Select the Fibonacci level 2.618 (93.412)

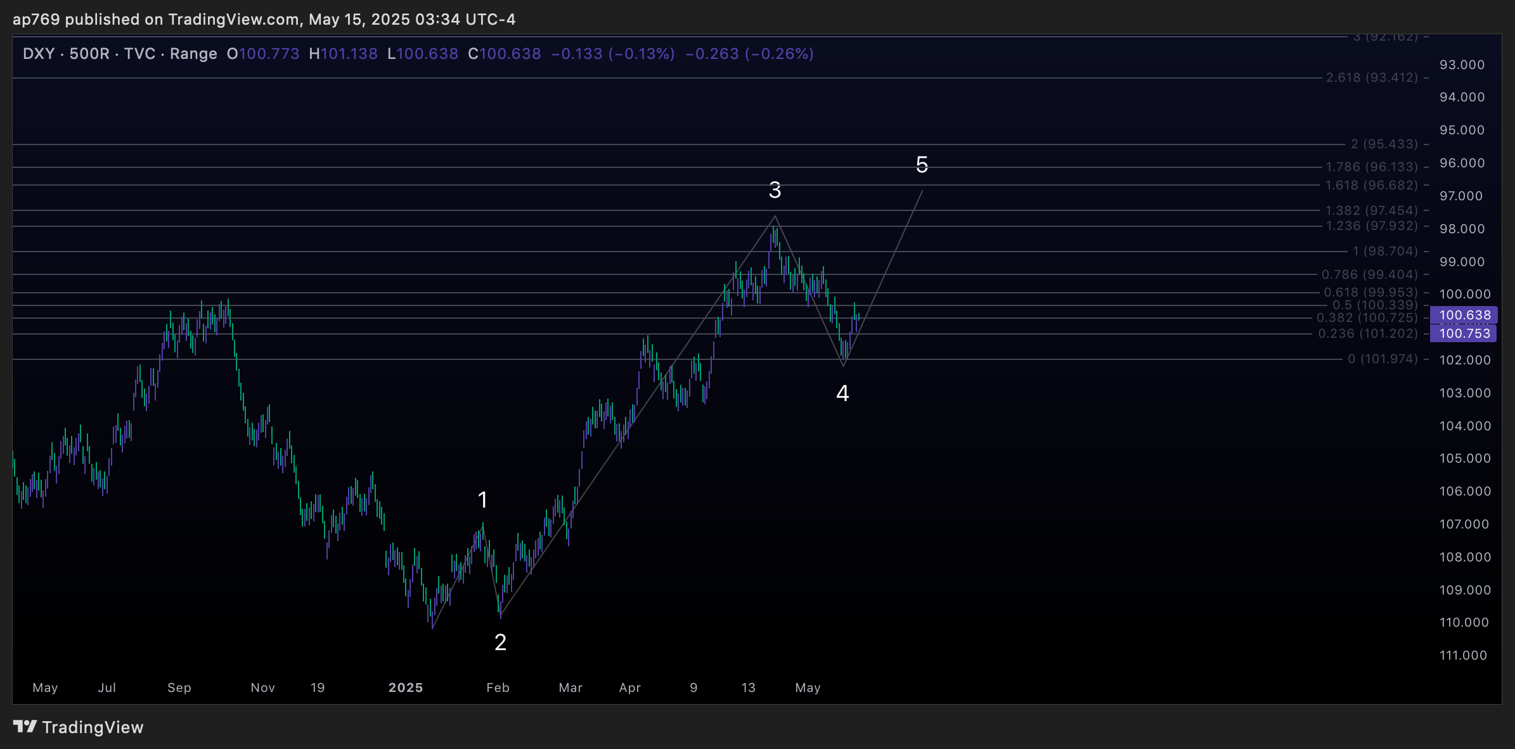click(1372, 77)
